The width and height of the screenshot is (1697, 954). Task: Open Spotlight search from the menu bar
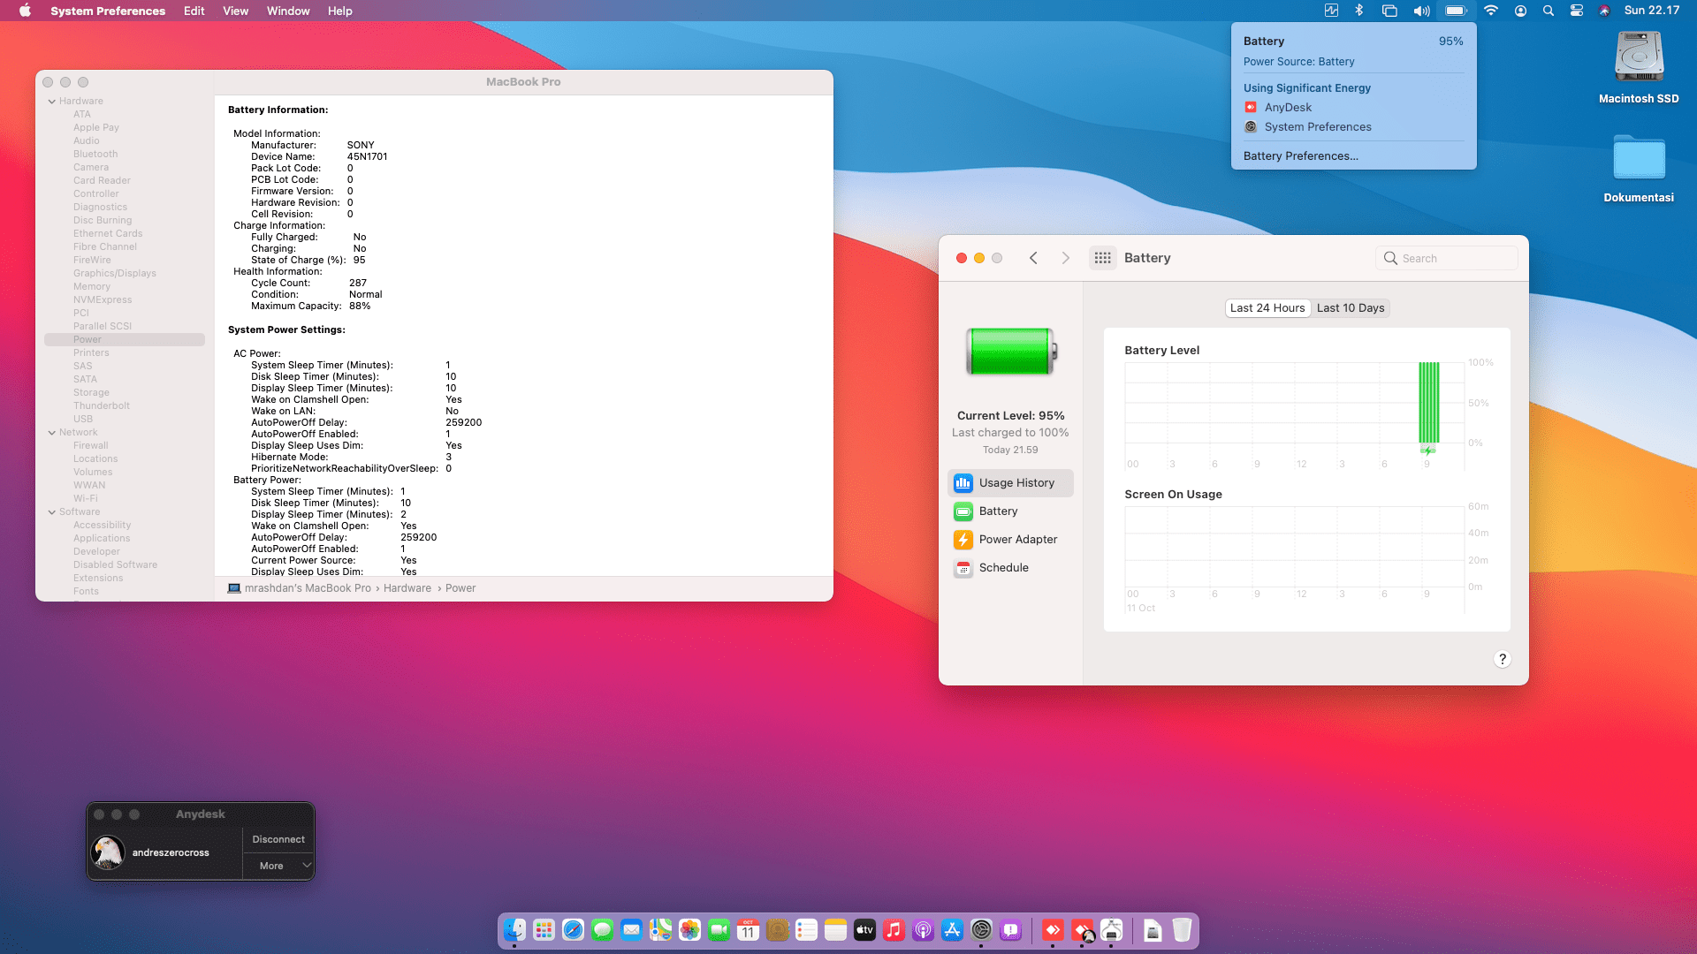1548,11
